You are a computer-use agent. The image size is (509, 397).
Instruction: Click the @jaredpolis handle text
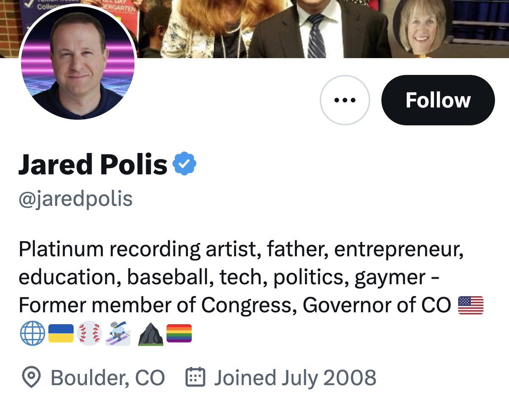click(x=76, y=199)
